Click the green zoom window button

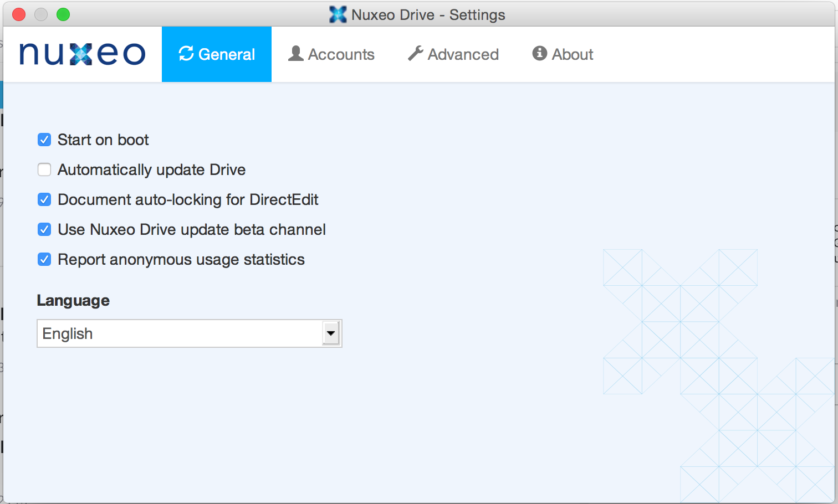63,14
